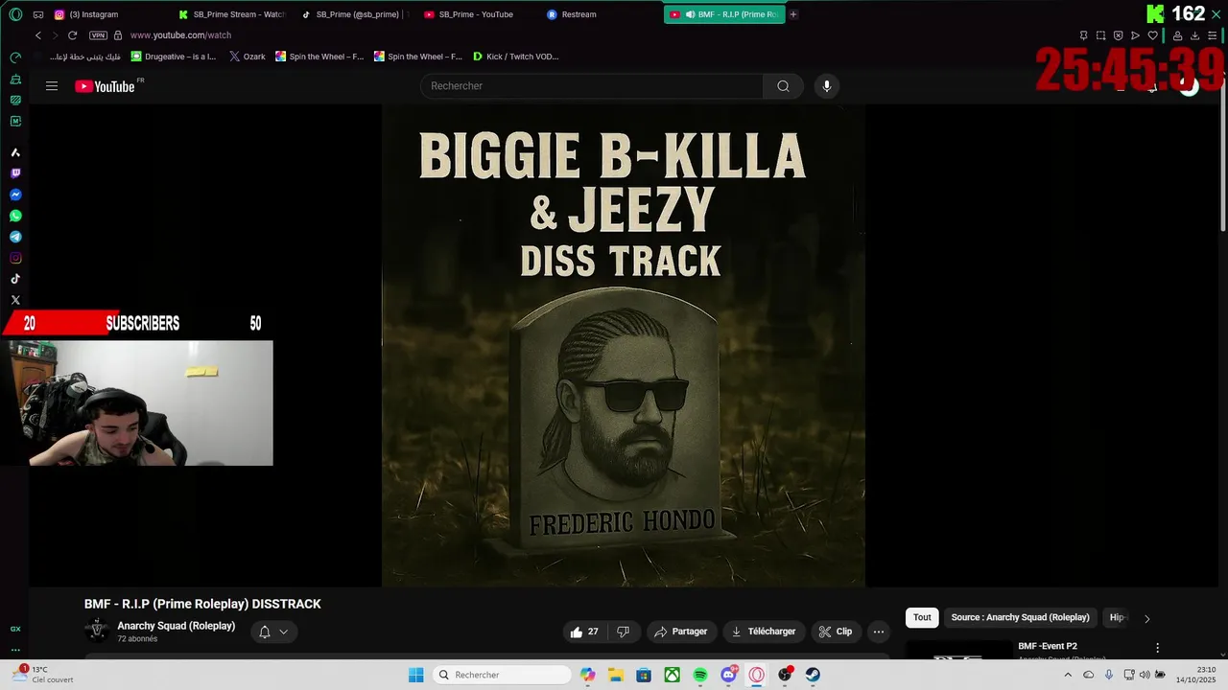Click the video player artwork area
Screen dimensions: 1228x690
click(624, 345)
